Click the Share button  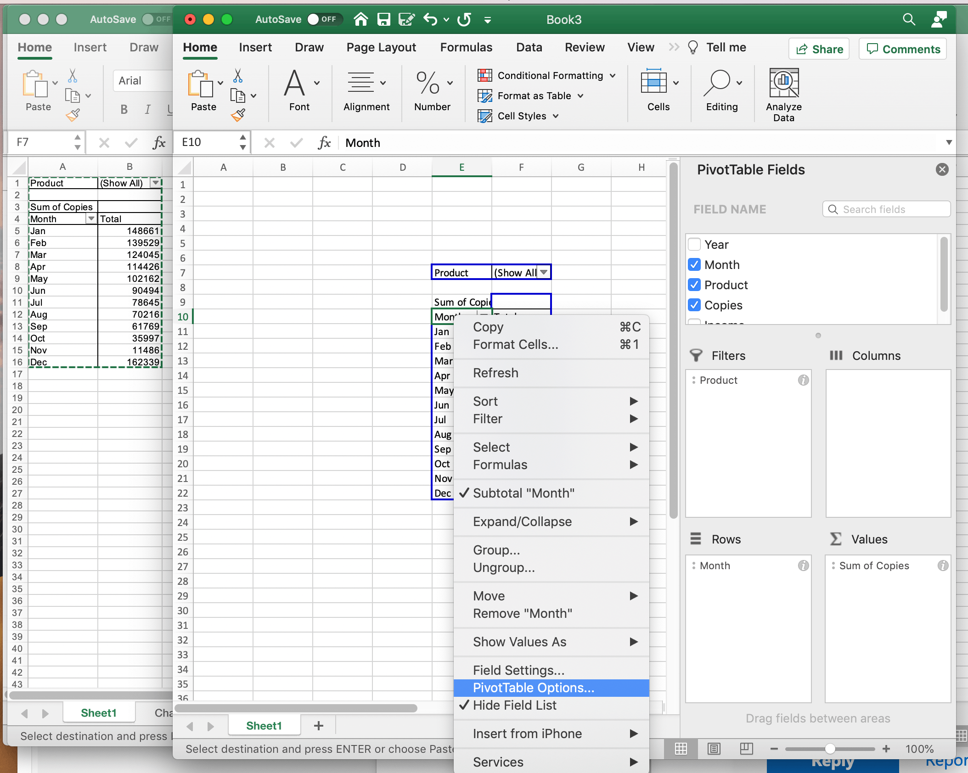point(819,49)
